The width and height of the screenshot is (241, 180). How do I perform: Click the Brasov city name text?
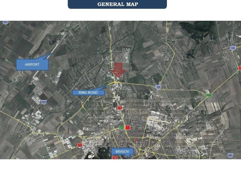pos(142,142)
